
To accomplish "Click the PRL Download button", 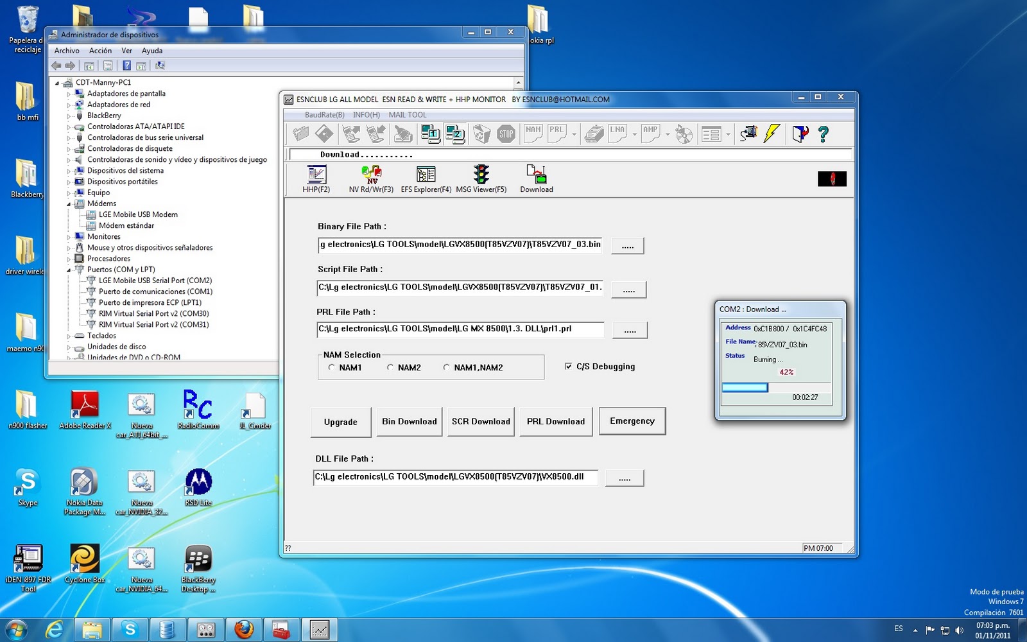I will (x=556, y=422).
